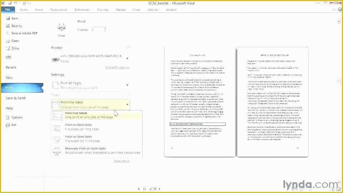The image size is (343, 193).
Task: Select Print on Both Sides long edge
Action: point(96,127)
